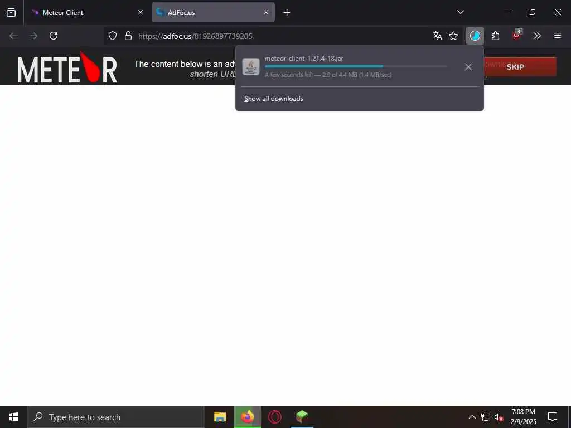Close the Meteor Client tab
Image resolution: width=571 pixels, height=428 pixels.
pyautogui.click(x=140, y=12)
